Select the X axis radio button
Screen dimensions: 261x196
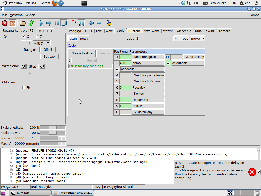[24, 36]
